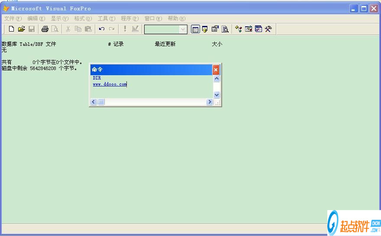Minimize the Visual FoxPro window
381x236 pixels.
(354, 9)
